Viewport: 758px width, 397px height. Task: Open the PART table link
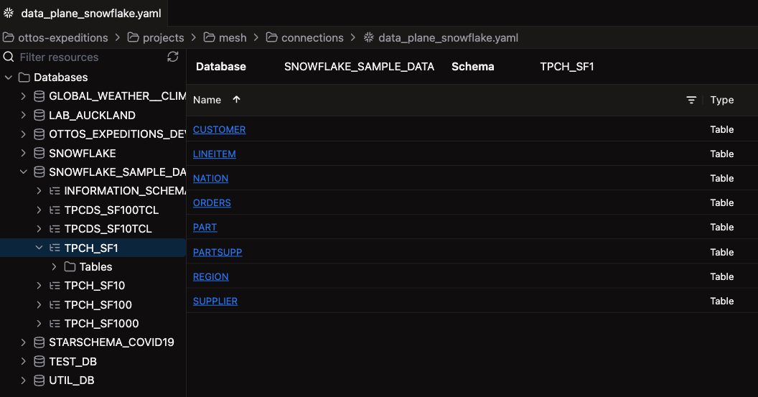(x=205, y=228)
